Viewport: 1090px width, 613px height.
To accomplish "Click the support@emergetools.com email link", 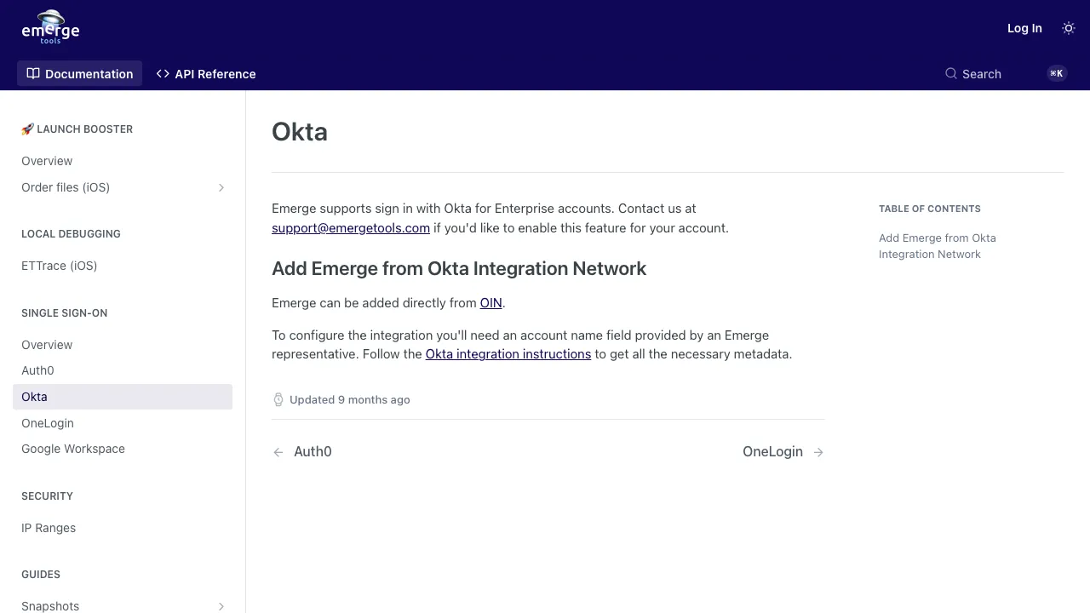I will pyautogui.click(x=351, y=228).
